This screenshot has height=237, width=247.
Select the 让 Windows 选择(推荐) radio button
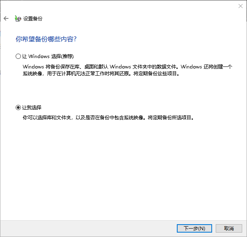[x=18, y=56]
